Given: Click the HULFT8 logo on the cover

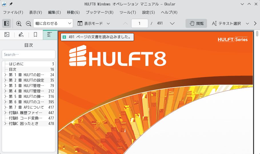Looking at the screenshot, I should pos(117,56).
